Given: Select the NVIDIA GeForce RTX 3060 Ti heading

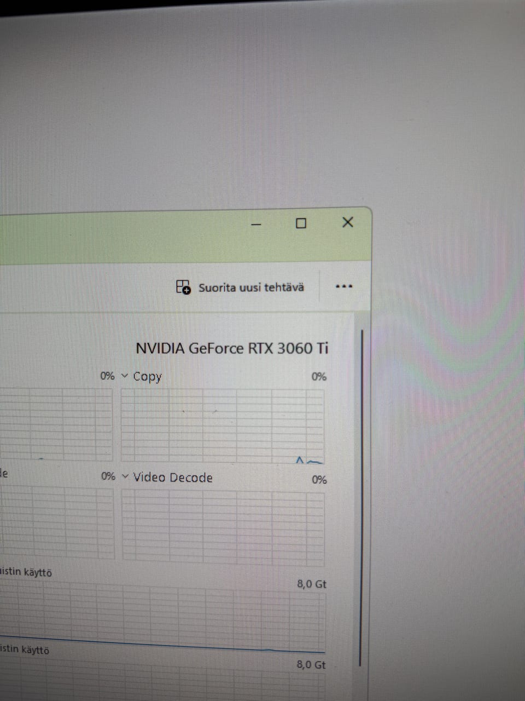Looking at the screenshot, I should tap(232, 348).
